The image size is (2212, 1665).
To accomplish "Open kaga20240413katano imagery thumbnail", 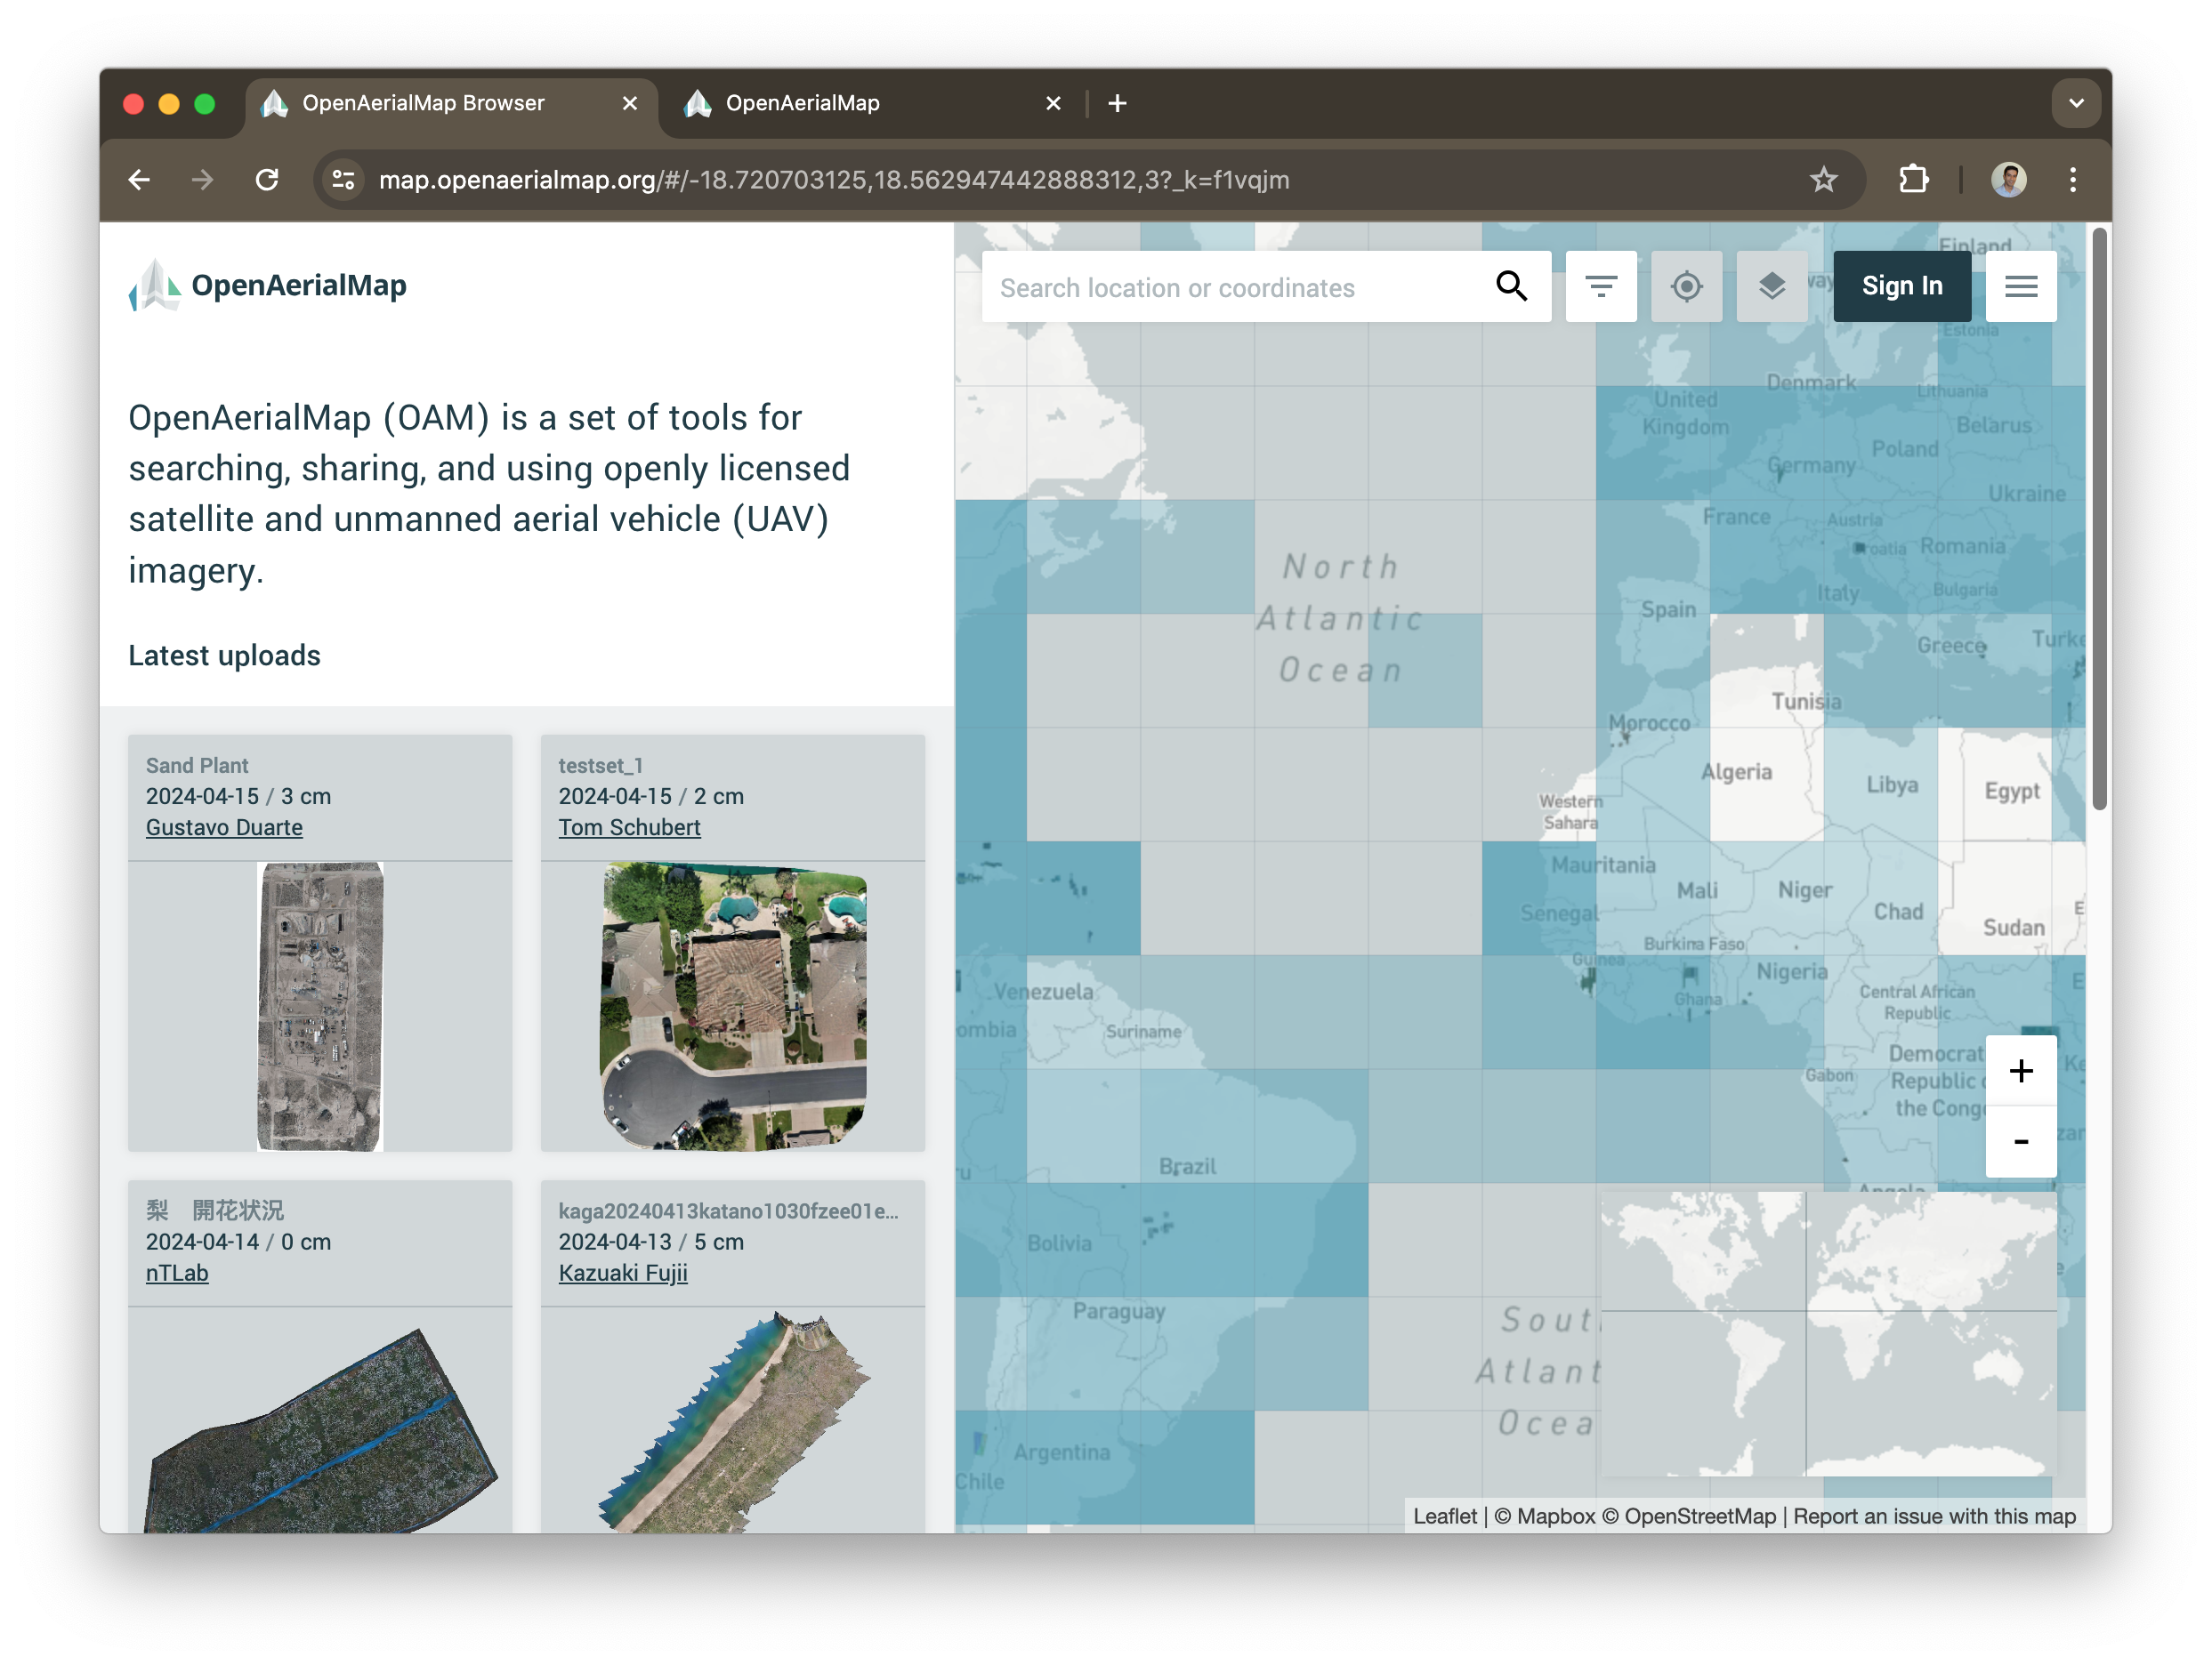I will pos(733,1421).
